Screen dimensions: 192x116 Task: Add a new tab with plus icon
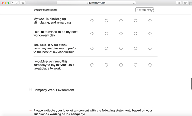pyautogui.click(x=191, y=4)
